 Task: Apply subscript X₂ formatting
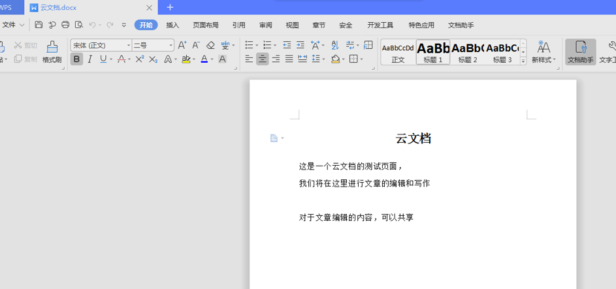coord(154,59)
